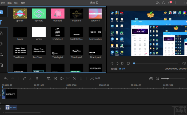
Task: Click the pencil edit icon
Action: pos(24,78)
